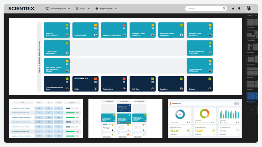Click the SCIENTRIX logo
This screenshot has width=262, height=147.
[x=21, y=9]
